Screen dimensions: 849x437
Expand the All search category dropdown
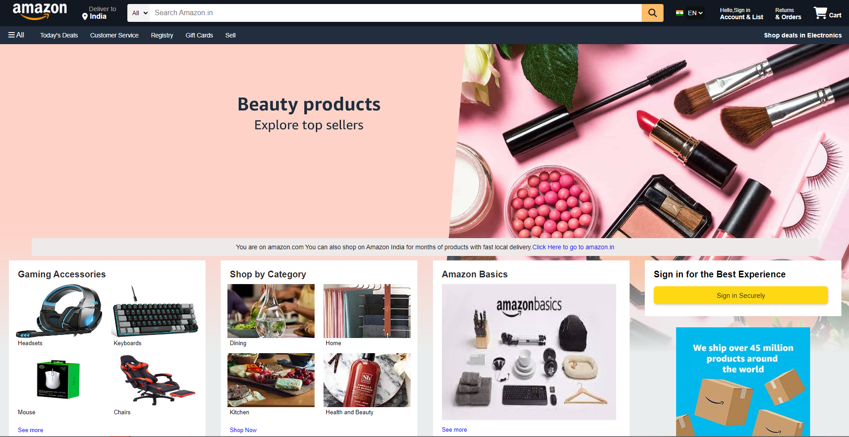point(139,13)
